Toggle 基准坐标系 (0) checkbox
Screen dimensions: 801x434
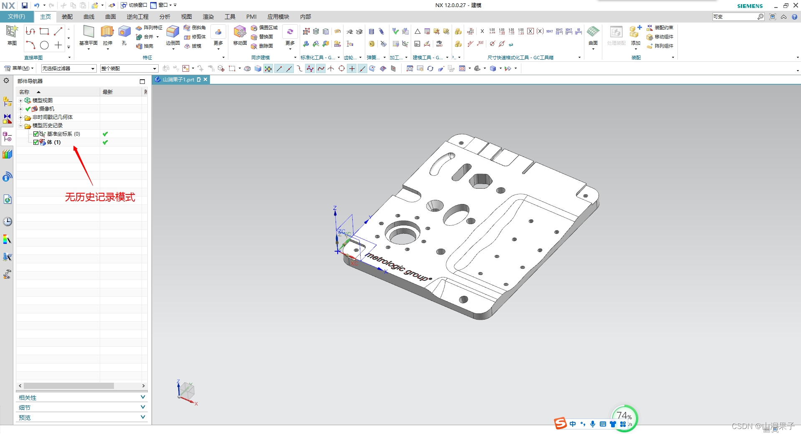point(36,134)
